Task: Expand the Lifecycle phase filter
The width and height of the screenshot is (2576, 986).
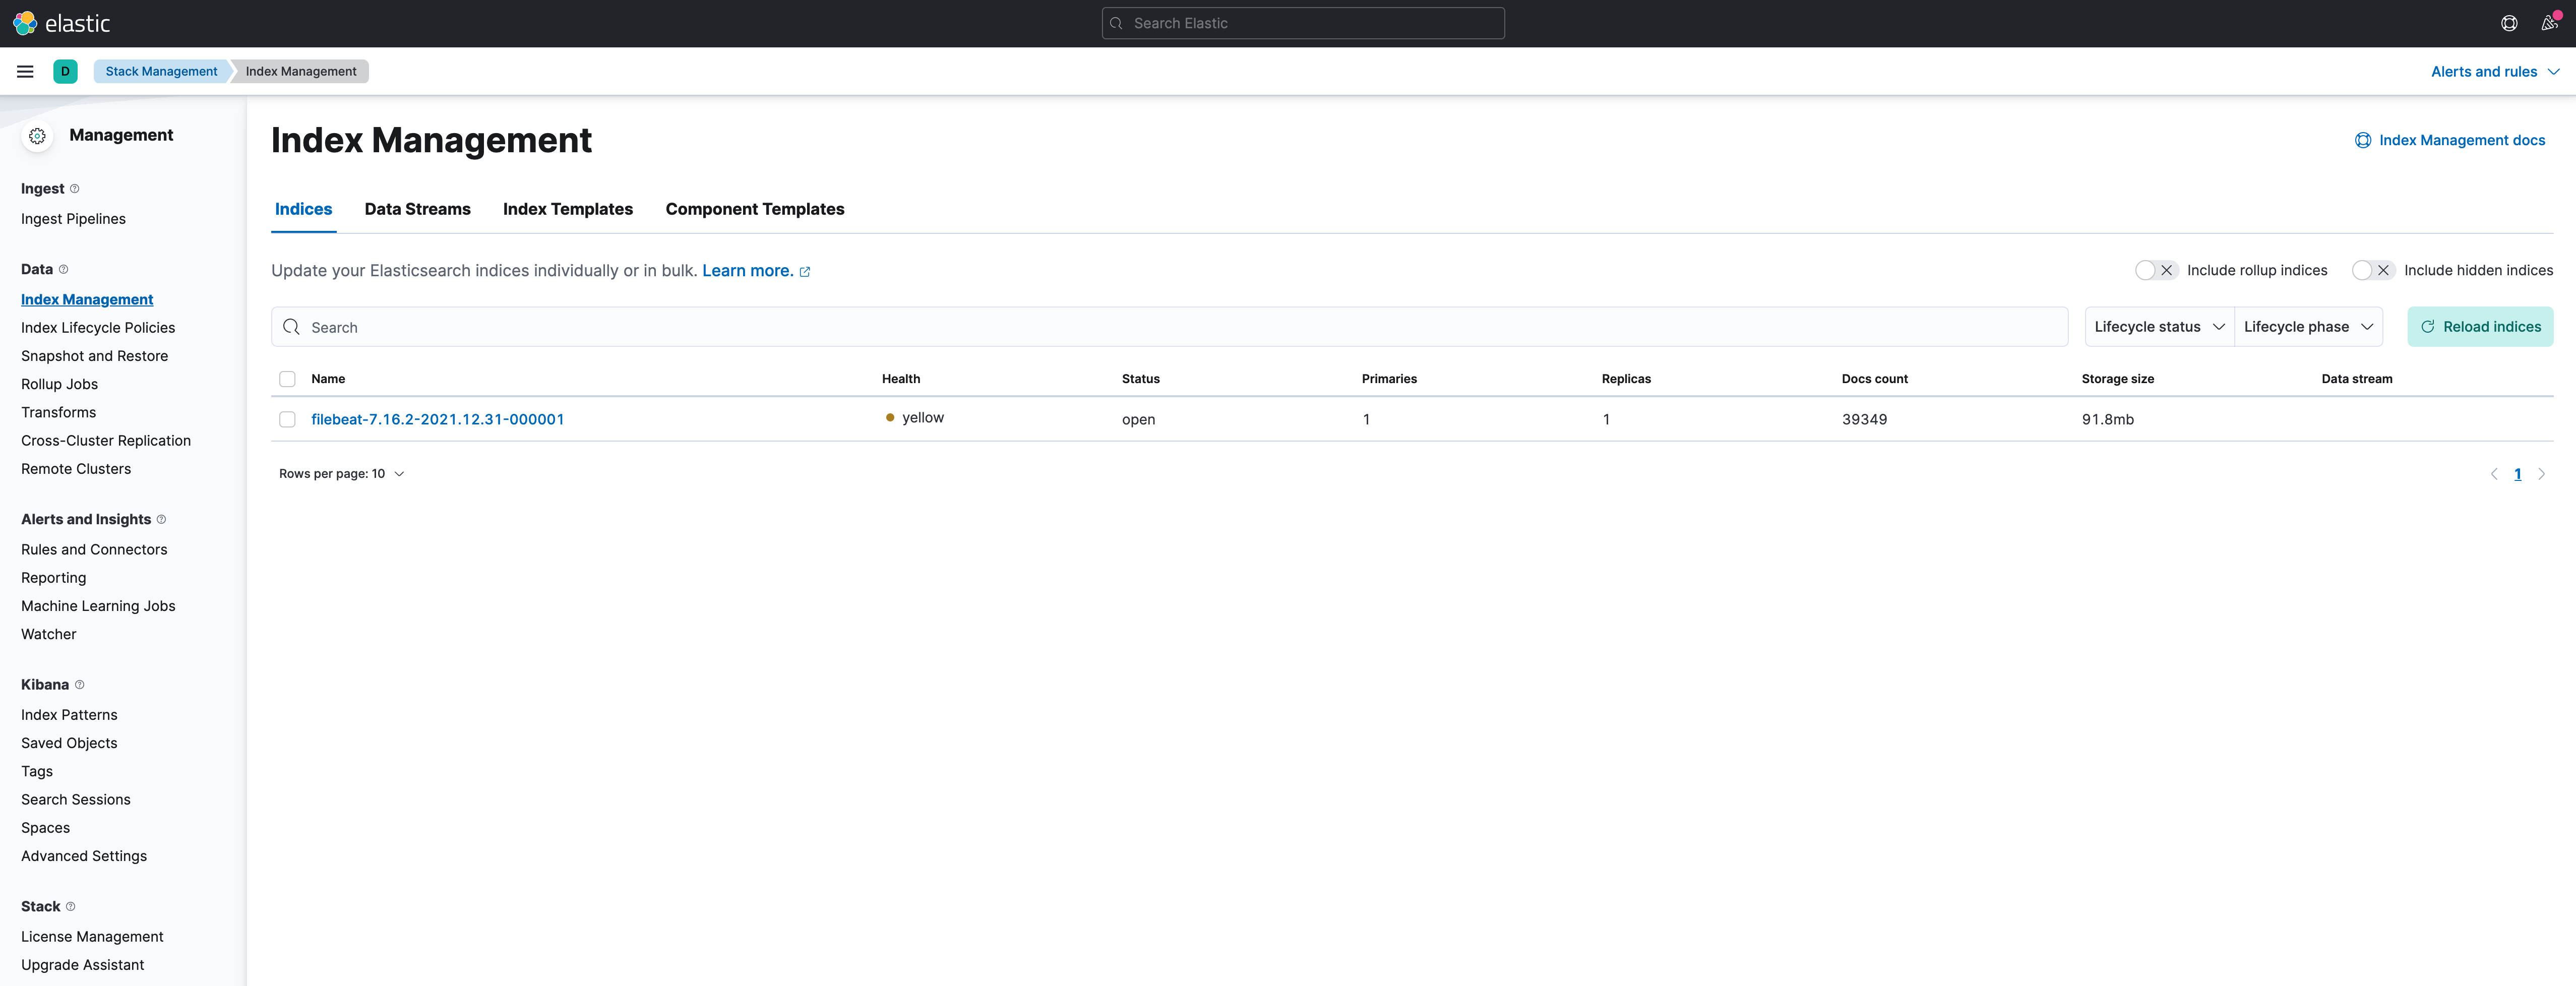Action: click(2307, 327)
